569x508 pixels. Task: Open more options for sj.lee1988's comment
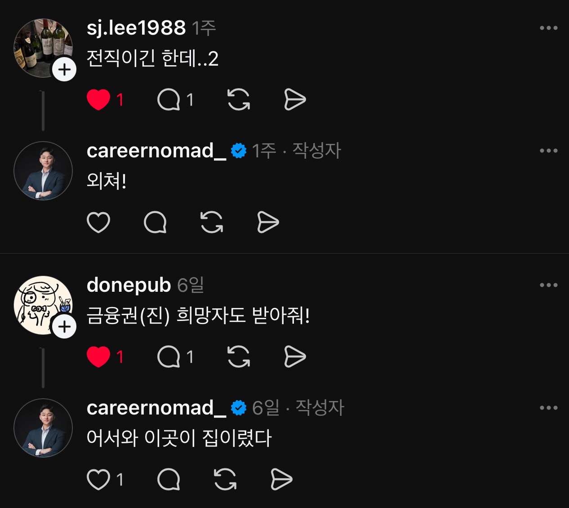coord(549,28)
